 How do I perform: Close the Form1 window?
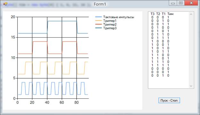click(x=191, y=3)
